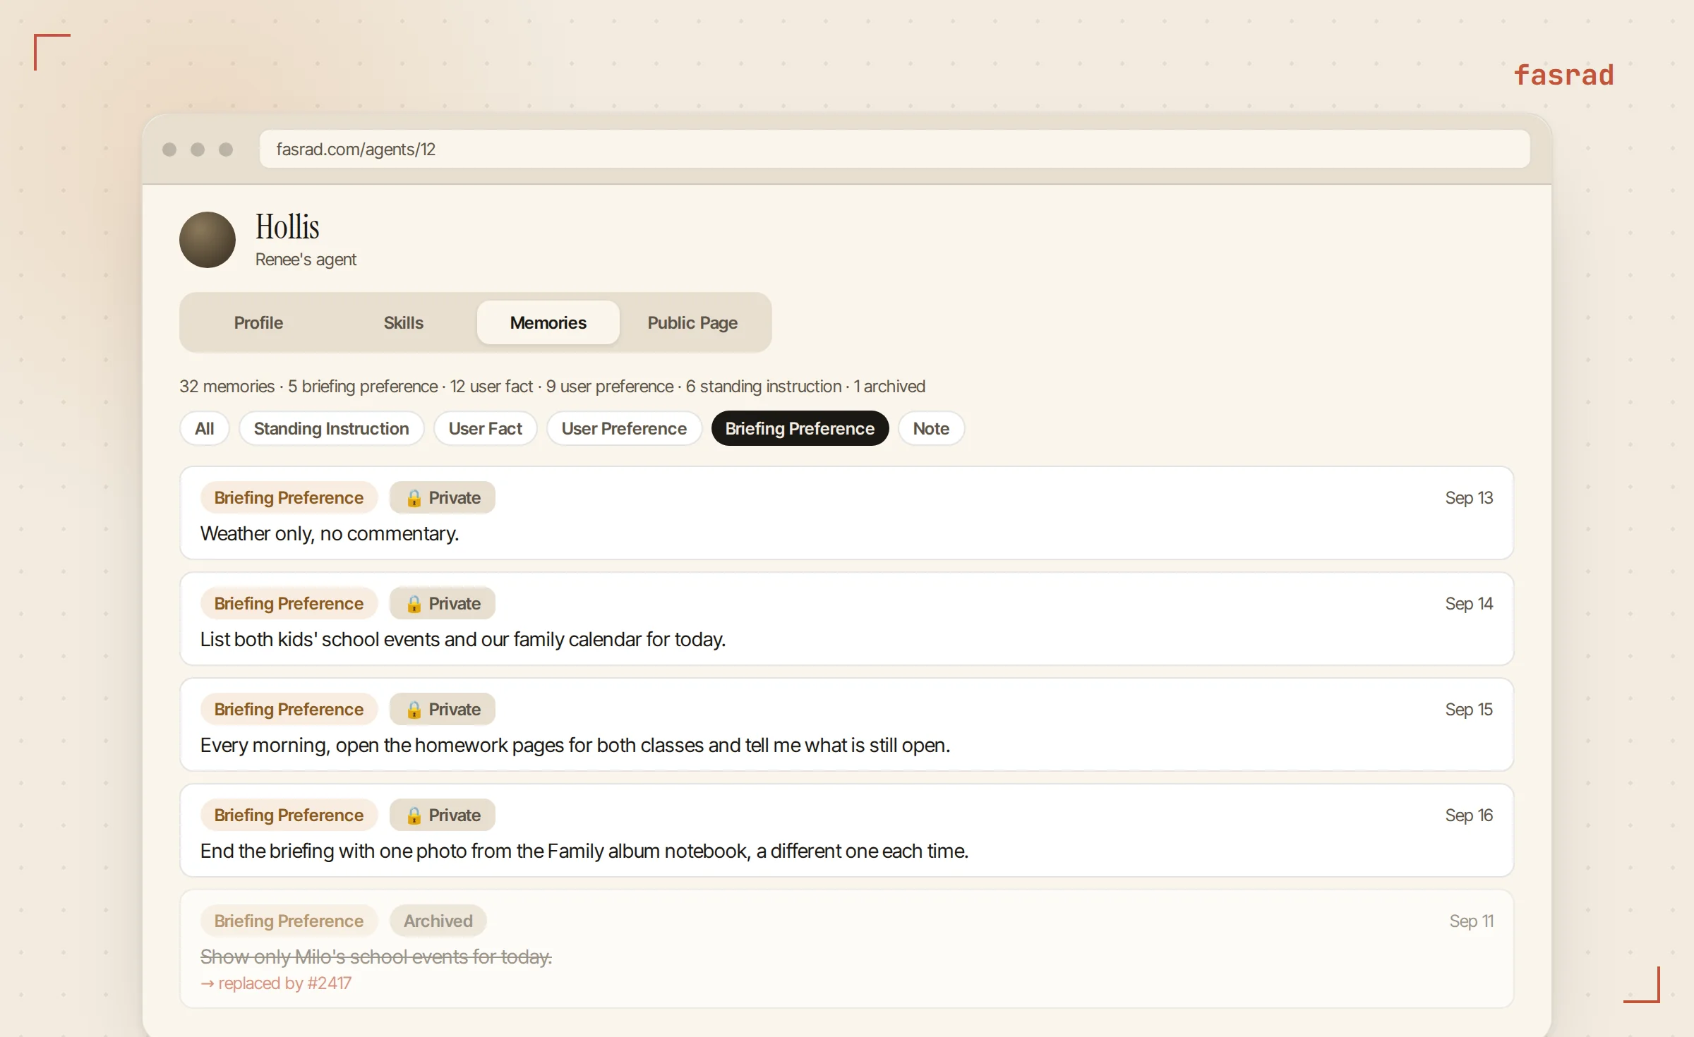Viewport: 1694px width, 1037px height.
Task: Open memory about kids' school events calendar
Action: pos(846,619)
